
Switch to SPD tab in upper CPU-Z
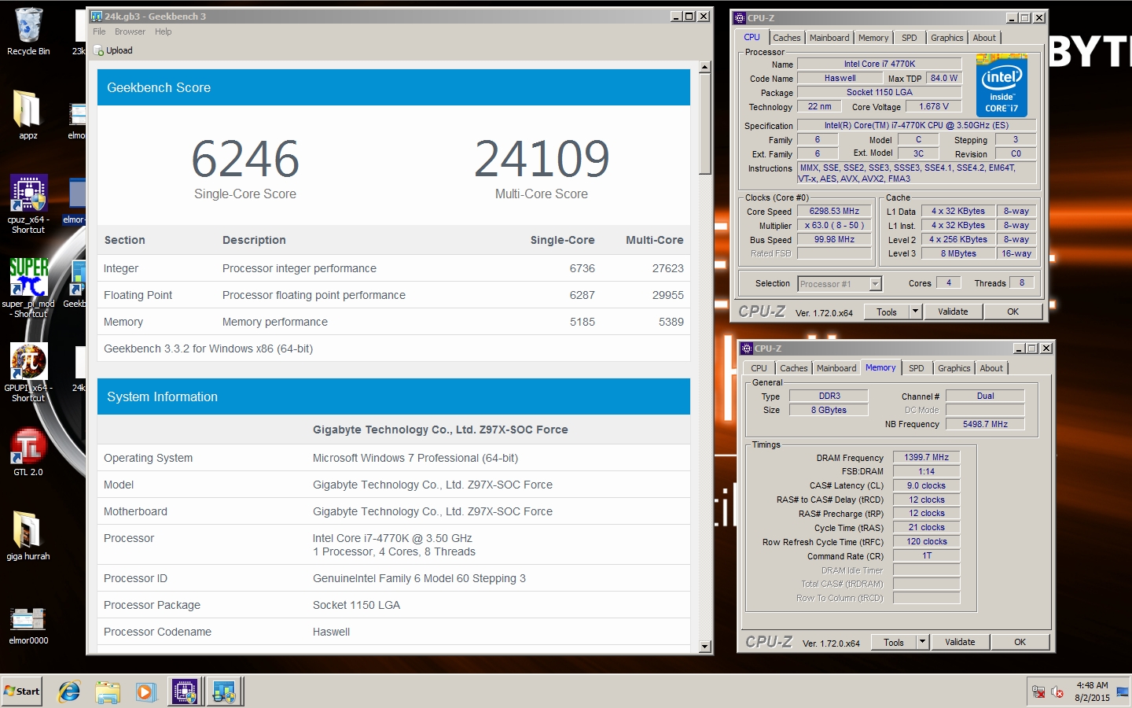pyautogui.click(x=910, y=38)
